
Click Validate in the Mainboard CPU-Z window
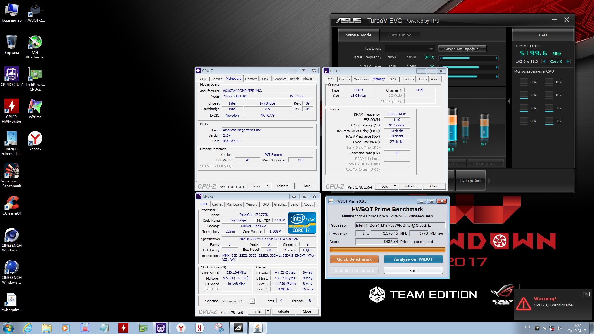[282, 186]
